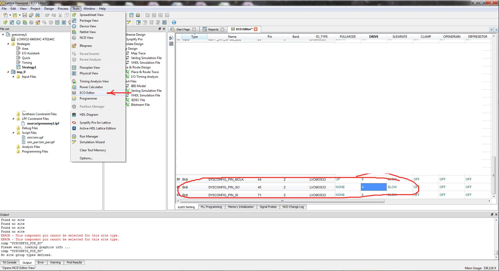Choose Programmer from the Tools menu

[x=98, y=98]
